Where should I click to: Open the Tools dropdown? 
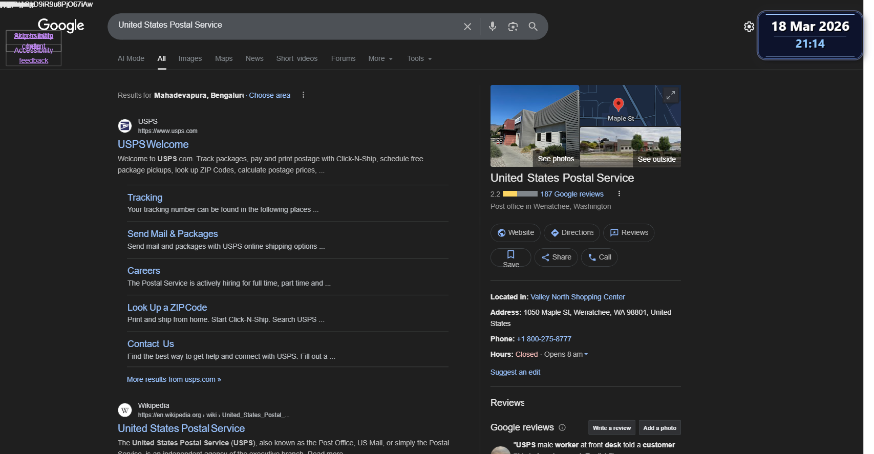point(419,58)
